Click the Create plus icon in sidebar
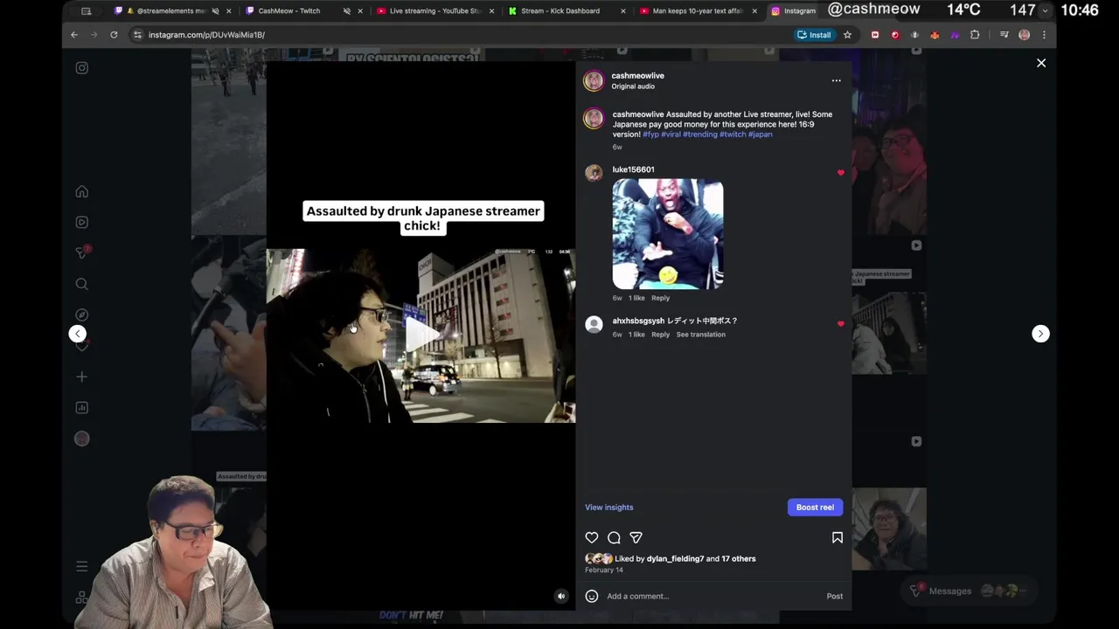Screen dimensions: 1119x629 [81, 377]
